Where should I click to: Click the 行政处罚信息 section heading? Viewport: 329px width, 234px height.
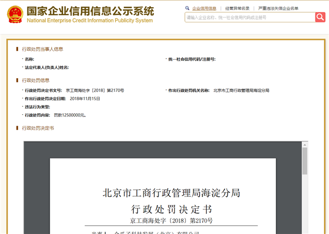[36, 80]
